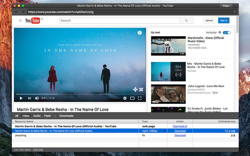Switch to theater mode
Image resolution: width=250 pixels, height=156 pixels.
[x=132, y=98]
